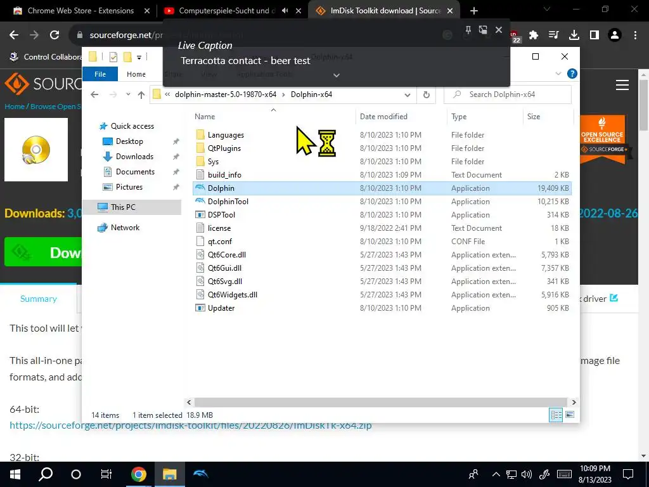Open Chrome tab search dropdown

[x=547, y=9]
